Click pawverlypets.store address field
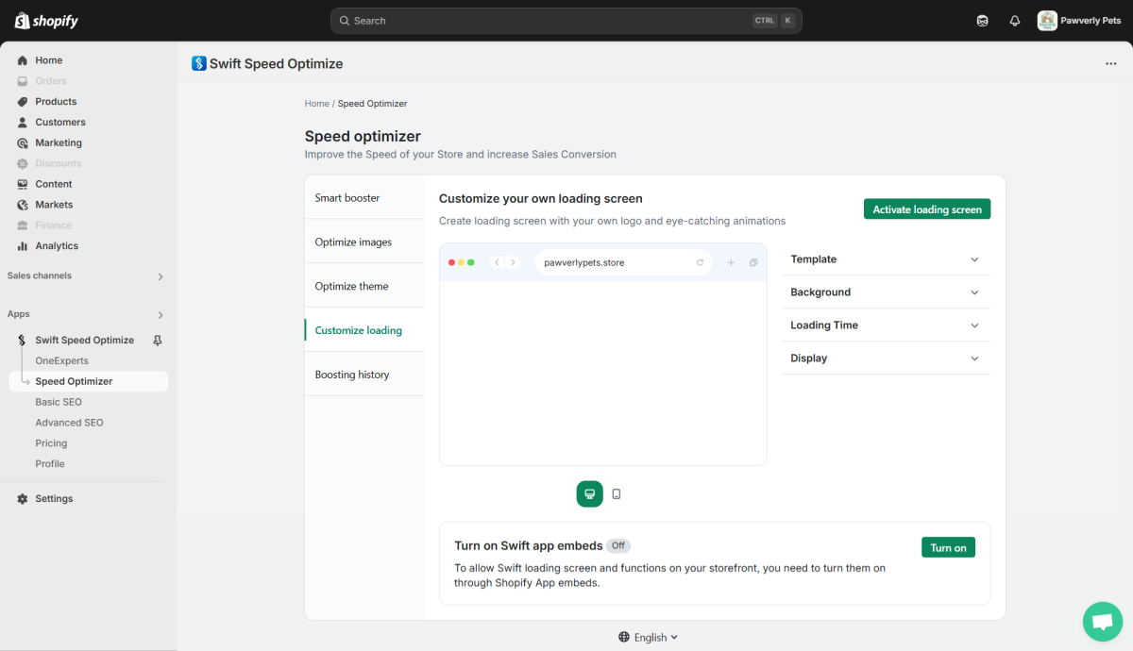Viewport: 1133px width, 651px height. [623, 262]
